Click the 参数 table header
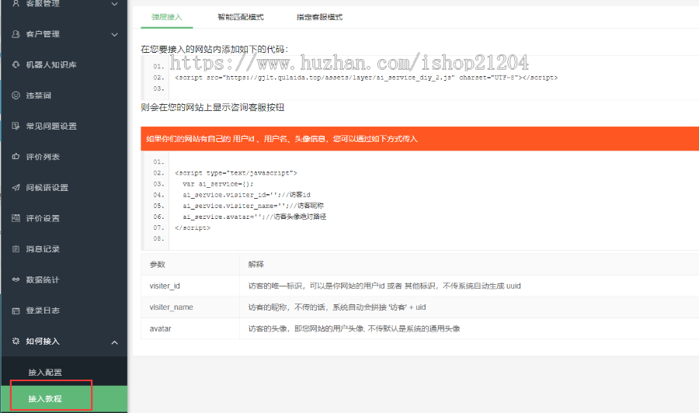 click(x=158, y=264)
